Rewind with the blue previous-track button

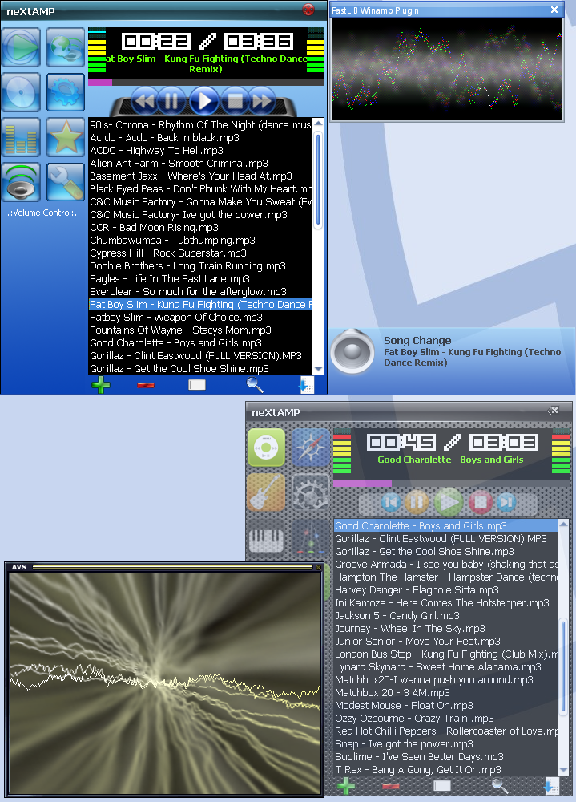click(x=145, y=101)
